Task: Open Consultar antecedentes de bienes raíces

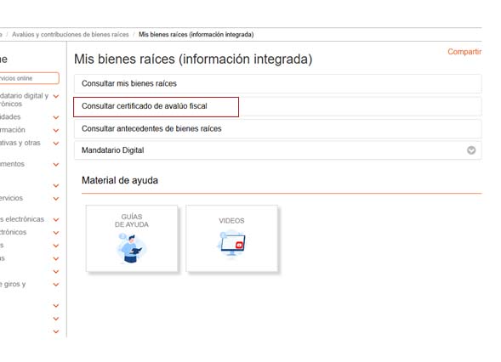Action: [277, 128]
